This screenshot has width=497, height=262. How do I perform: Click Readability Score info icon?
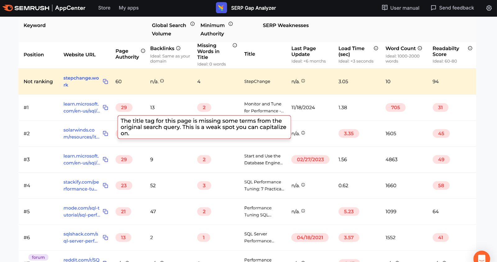[470, 48]
